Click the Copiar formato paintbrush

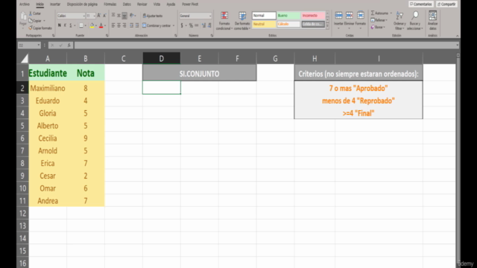tap(31, 28)
